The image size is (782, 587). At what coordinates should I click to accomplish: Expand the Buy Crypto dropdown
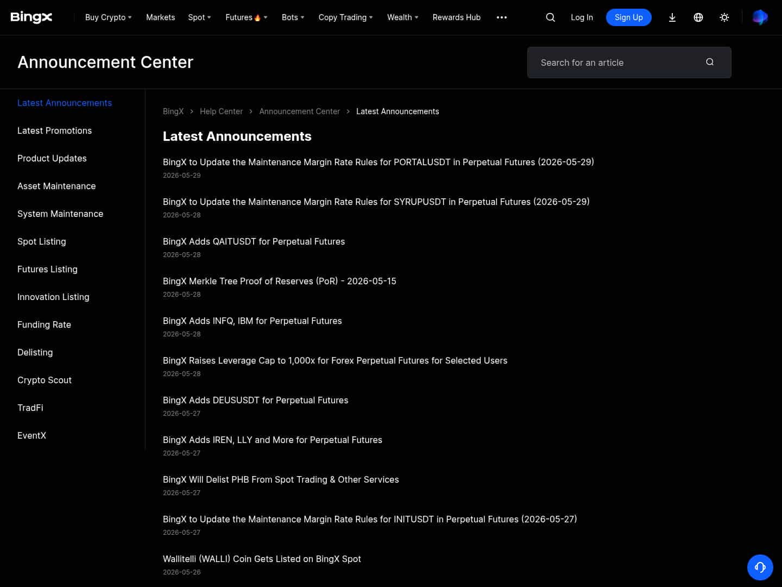coord(109,17)
